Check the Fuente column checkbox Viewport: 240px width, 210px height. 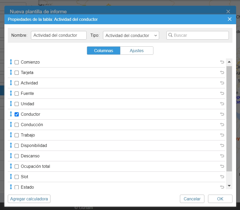(x=17, y=94)
